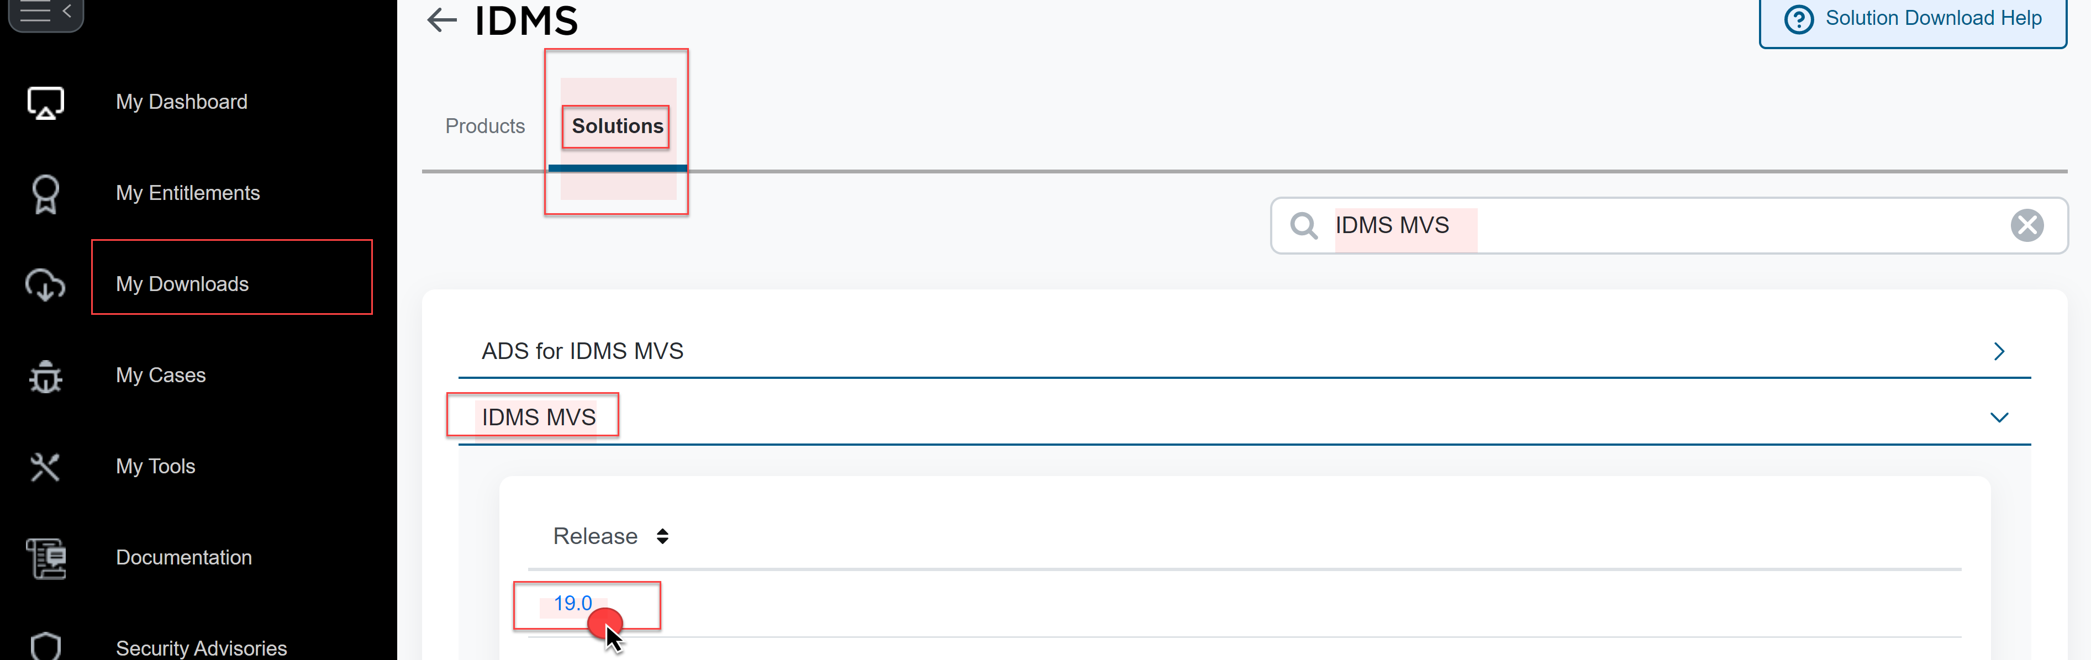The width and height of the screenshot is (2091, 660).
Task: Switch to the Products tab
Action: coord(484,126)
